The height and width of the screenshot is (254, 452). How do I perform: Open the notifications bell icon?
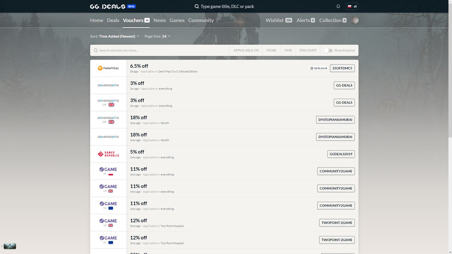pos(338,6)
